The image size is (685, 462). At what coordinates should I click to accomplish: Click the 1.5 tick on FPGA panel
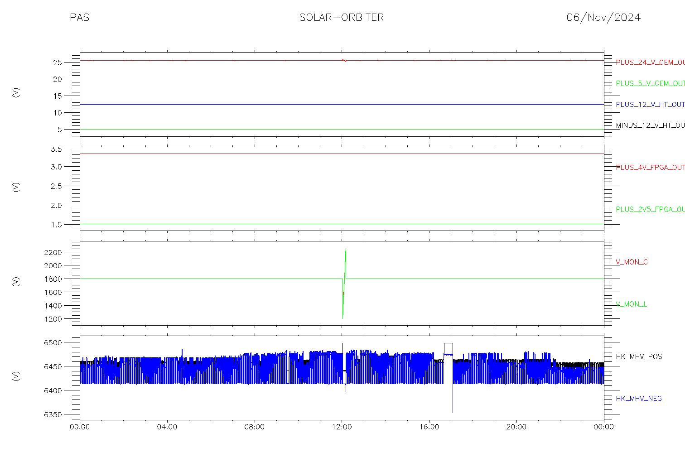(56, 224)
